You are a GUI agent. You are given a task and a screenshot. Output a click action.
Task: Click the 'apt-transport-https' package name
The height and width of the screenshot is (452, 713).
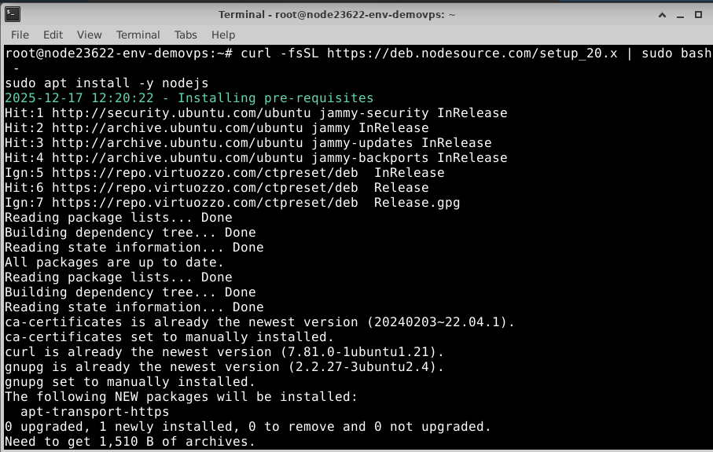(x=94, y=412)
